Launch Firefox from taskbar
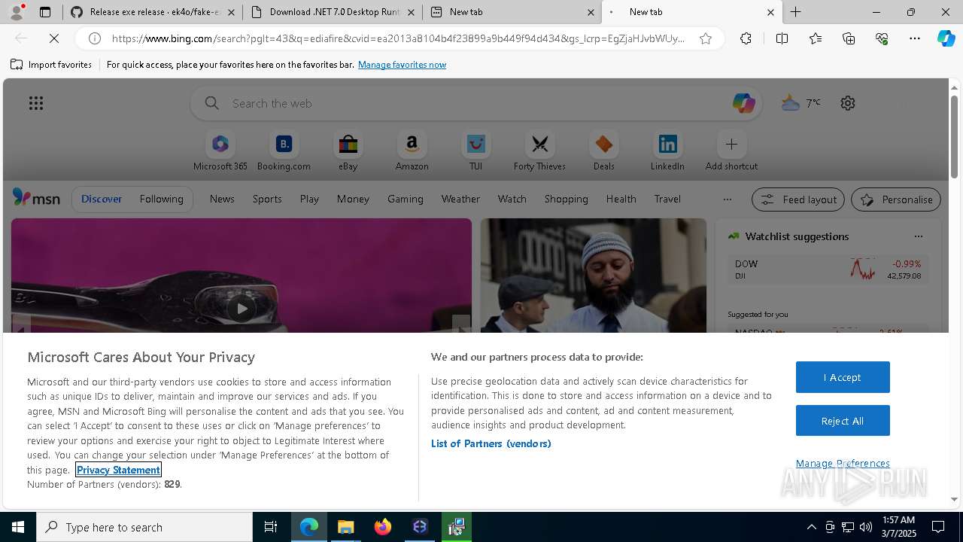 point(383,527)
